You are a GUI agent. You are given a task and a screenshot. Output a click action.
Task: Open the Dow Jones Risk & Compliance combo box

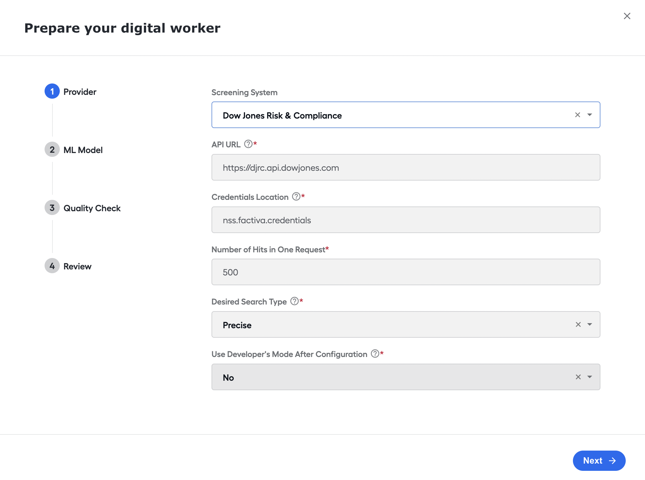coord(406,115)
